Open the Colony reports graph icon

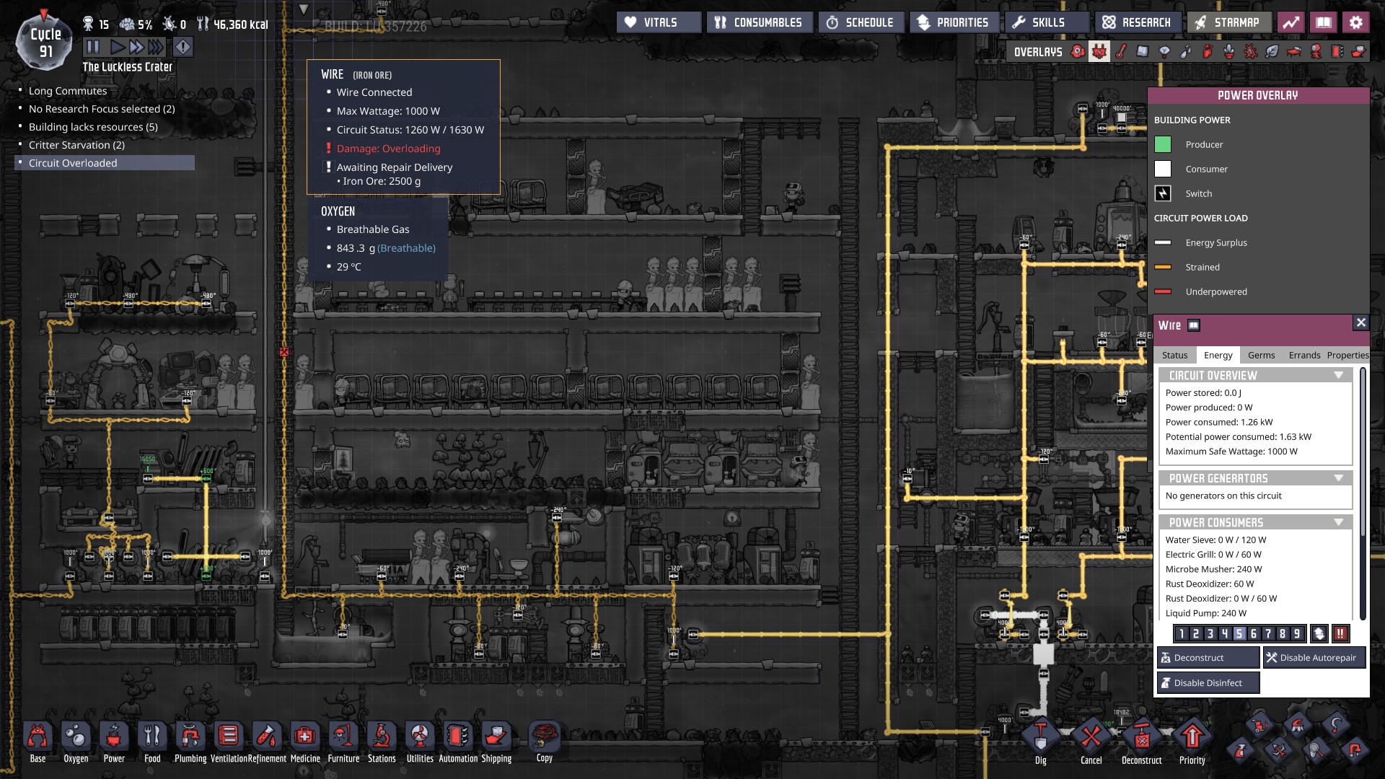tap(1291, 22)
